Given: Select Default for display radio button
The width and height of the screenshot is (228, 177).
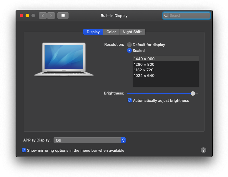Looking at the screenshot, I should pos(129,45).
